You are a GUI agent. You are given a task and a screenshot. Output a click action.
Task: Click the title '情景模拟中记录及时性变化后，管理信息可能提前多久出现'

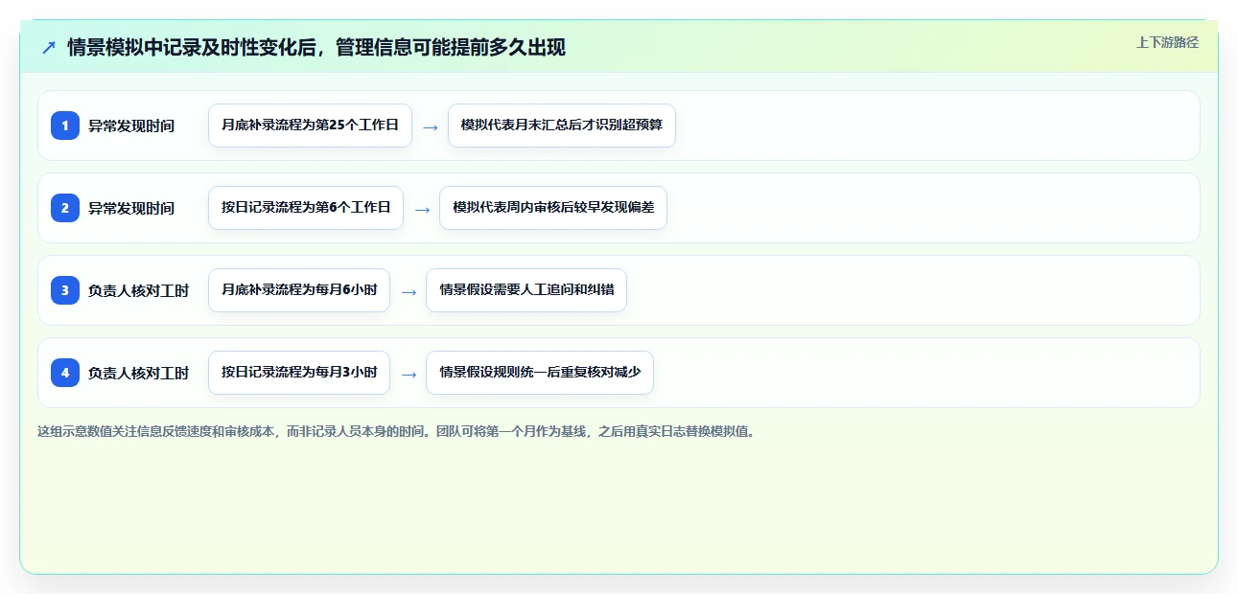[x=316, y=48]
